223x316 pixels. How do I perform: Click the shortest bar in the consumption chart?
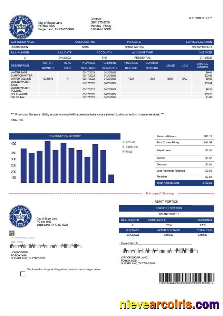111,179
